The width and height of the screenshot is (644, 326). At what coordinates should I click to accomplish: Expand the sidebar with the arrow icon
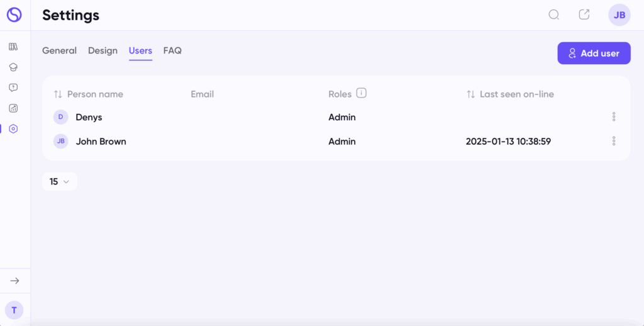click(15, 281)
